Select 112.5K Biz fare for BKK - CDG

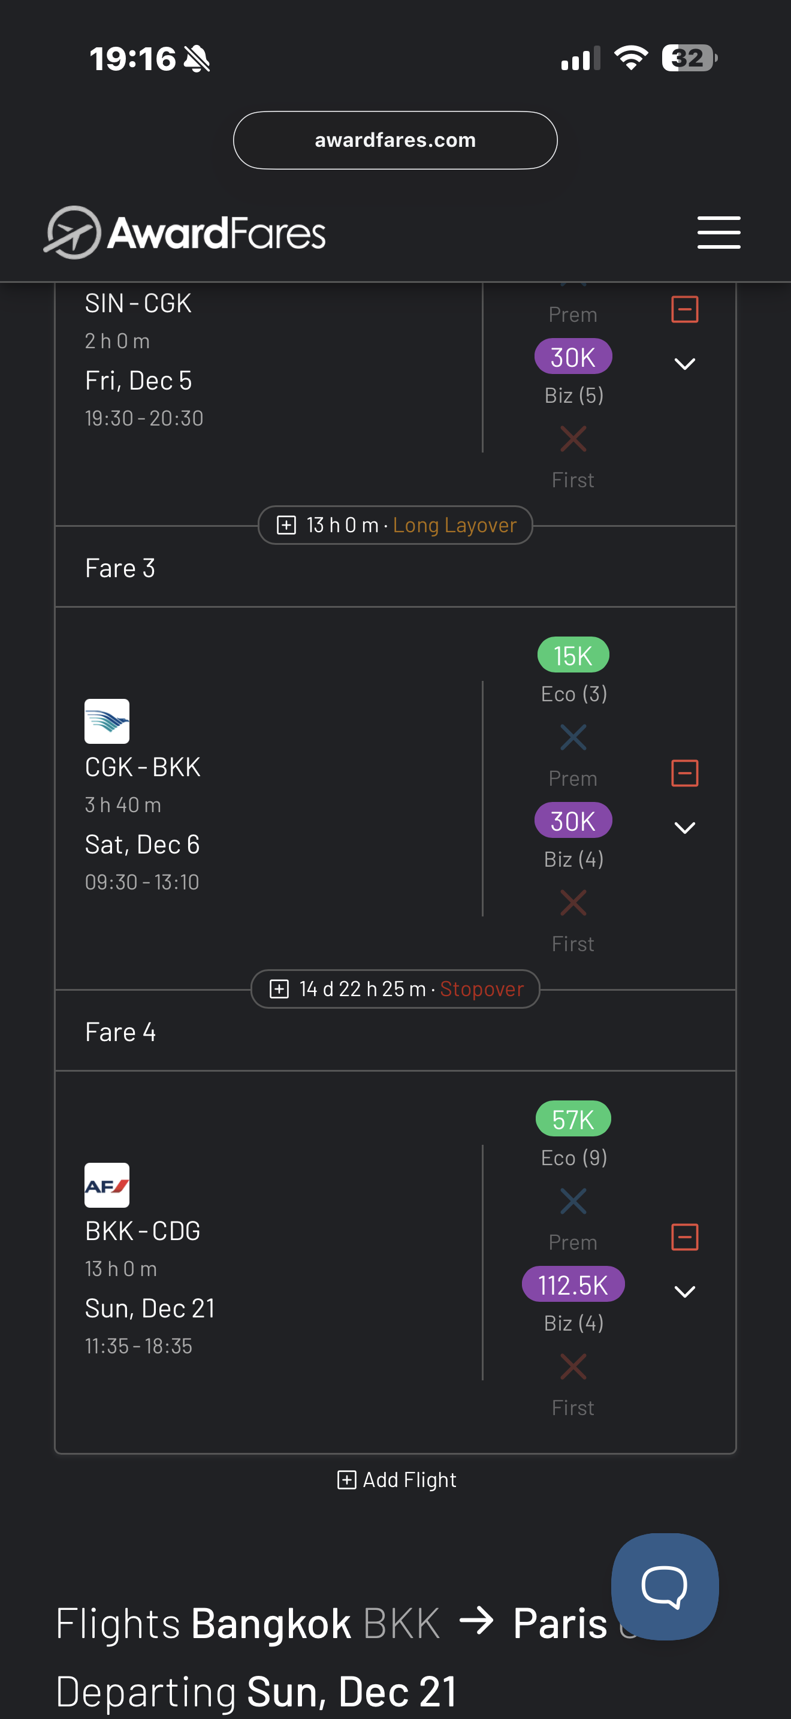pyautogui.click(x=573, y=1284)
